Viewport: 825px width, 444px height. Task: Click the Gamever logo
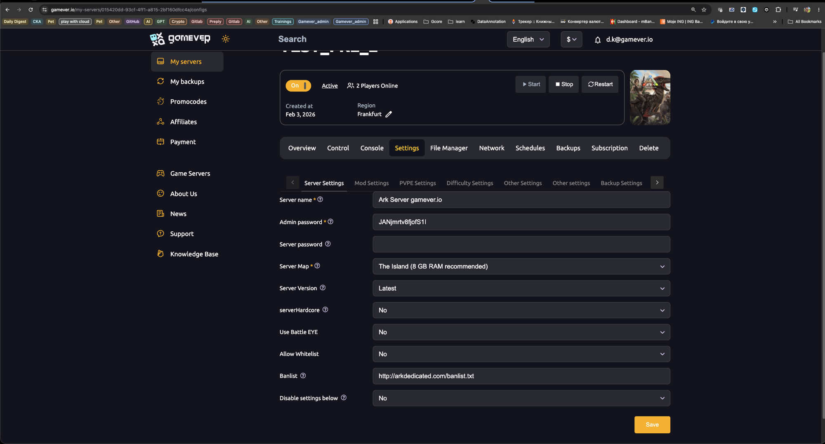pos(180,39)
